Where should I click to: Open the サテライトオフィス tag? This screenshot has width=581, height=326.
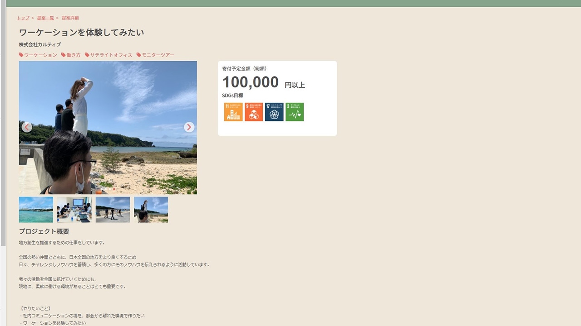(109, 55)
